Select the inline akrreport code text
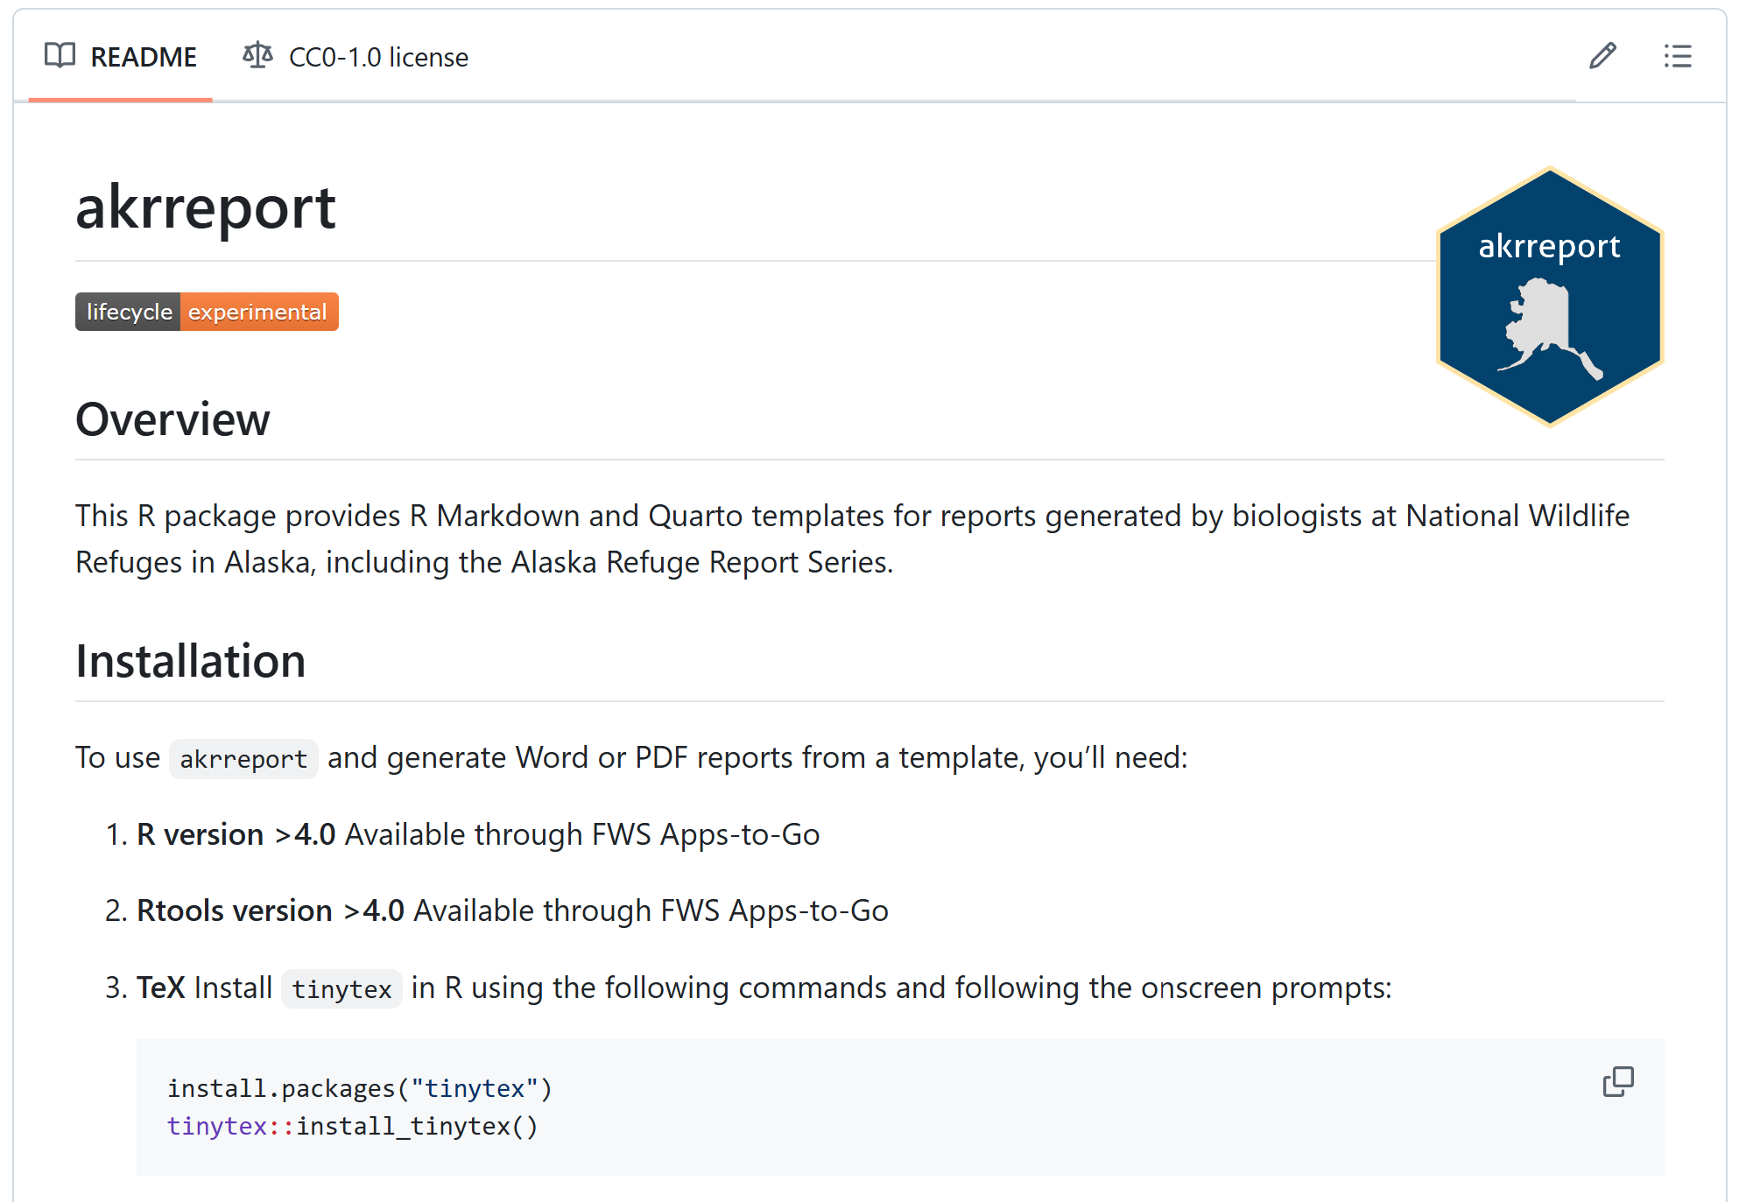The height and width of the screenshot is (1202, 1739). (243, 758)
